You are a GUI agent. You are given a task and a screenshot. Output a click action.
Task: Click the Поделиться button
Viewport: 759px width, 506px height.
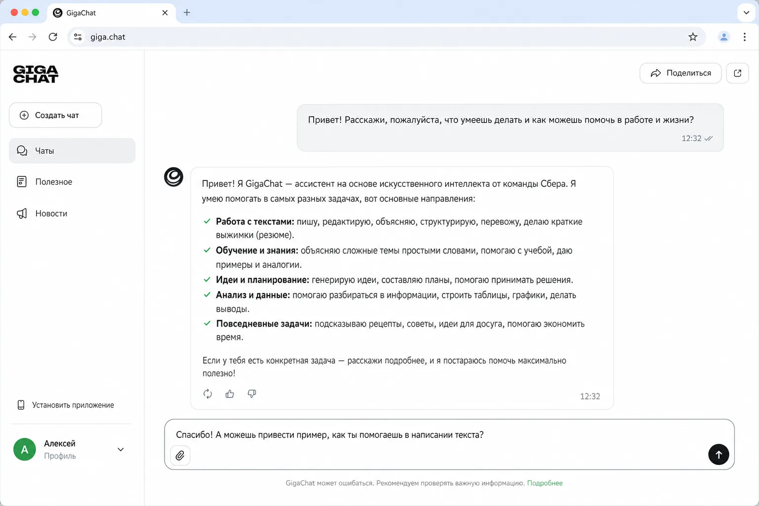point(680,73)
